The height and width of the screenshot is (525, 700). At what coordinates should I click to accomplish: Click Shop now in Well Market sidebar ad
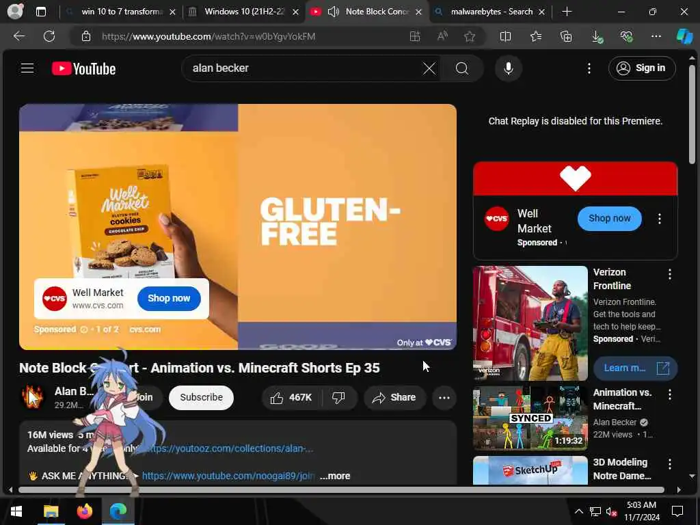tap(609, 218)
